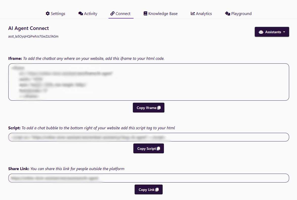Click inside the script tag field

[x=148, y=137]
